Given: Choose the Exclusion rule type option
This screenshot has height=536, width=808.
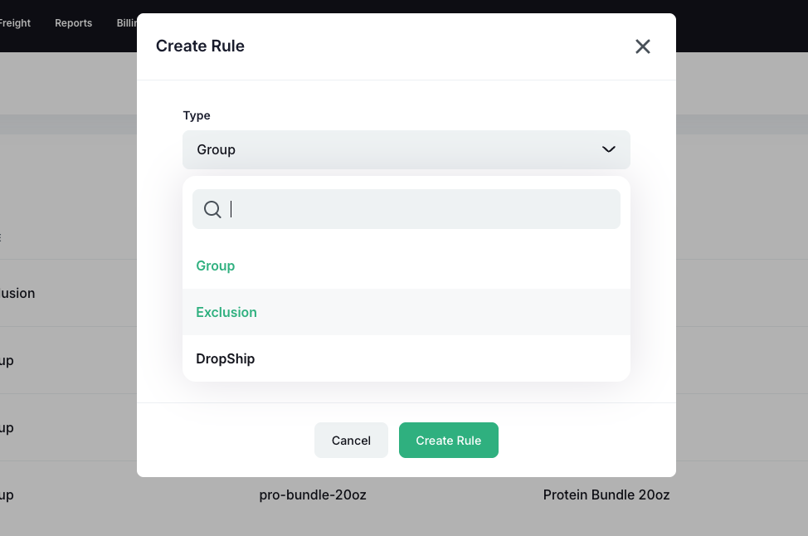Looking at the screenshot, I should [226, 312].
